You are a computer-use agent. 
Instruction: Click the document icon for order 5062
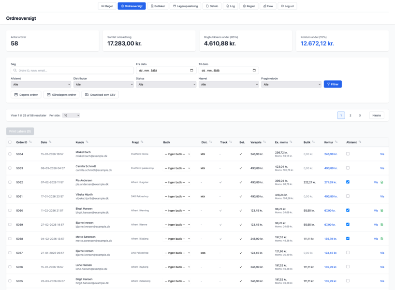[x=382, y=182]
